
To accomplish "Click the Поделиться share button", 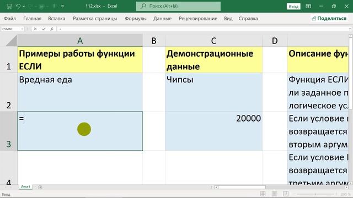I will tap(329, 18).
